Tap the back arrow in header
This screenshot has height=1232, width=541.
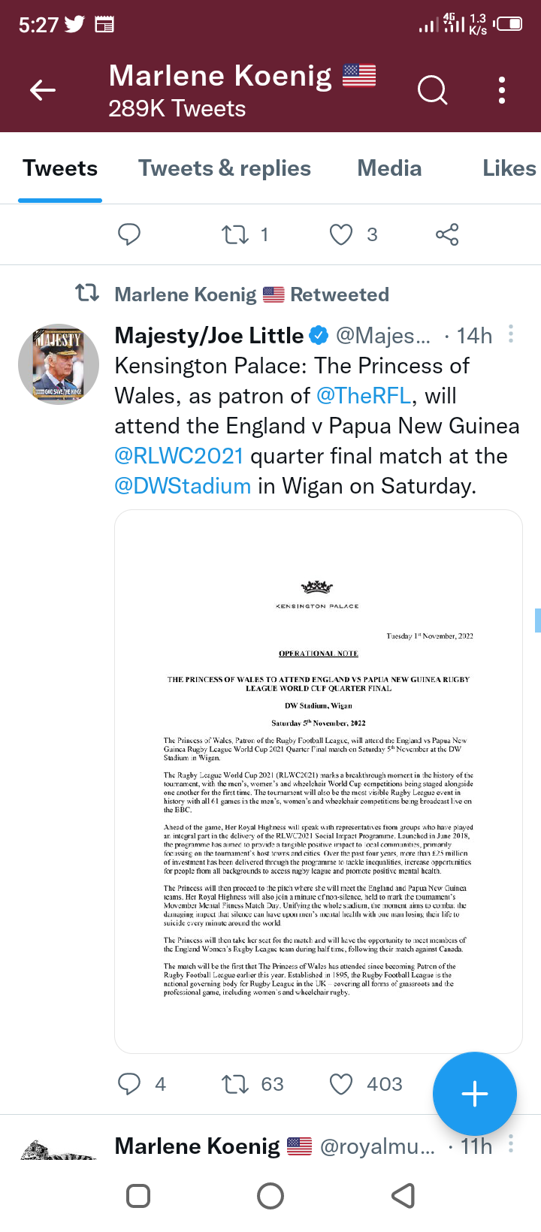(x=43, y=91)
